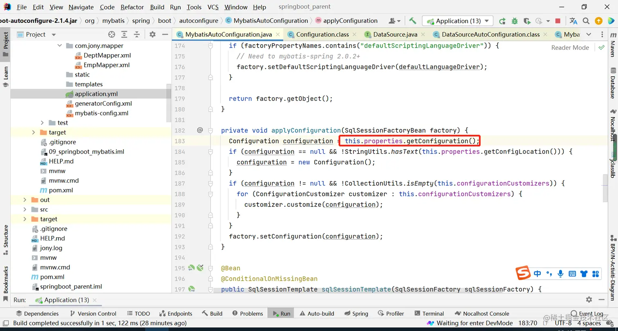Open Project panel gear options
The width and height of the screenshot is (618, 331).
pos(152,34)
